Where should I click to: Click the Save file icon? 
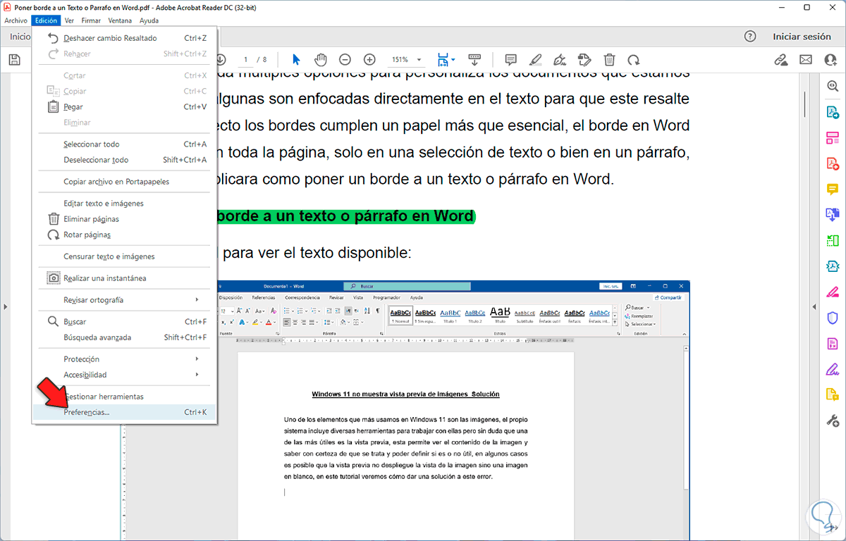point(14,60)
